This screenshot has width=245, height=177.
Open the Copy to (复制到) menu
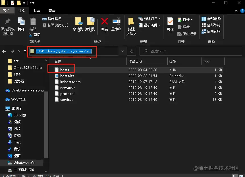pos(90,25)
